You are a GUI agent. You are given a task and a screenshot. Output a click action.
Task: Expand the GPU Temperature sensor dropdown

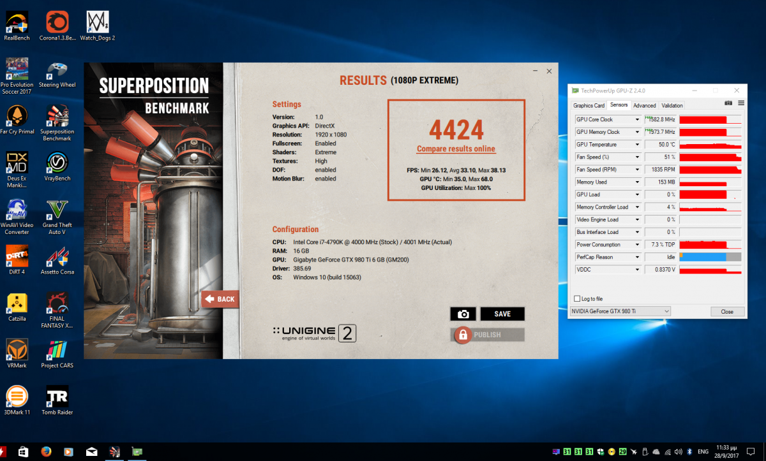click(x=636, y=144)
